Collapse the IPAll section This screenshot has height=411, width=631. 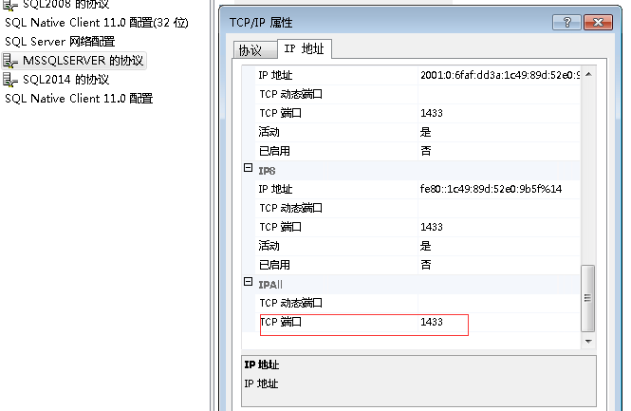coord(249,282)
